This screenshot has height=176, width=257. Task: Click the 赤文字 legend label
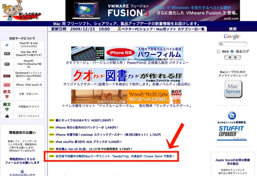7,94
